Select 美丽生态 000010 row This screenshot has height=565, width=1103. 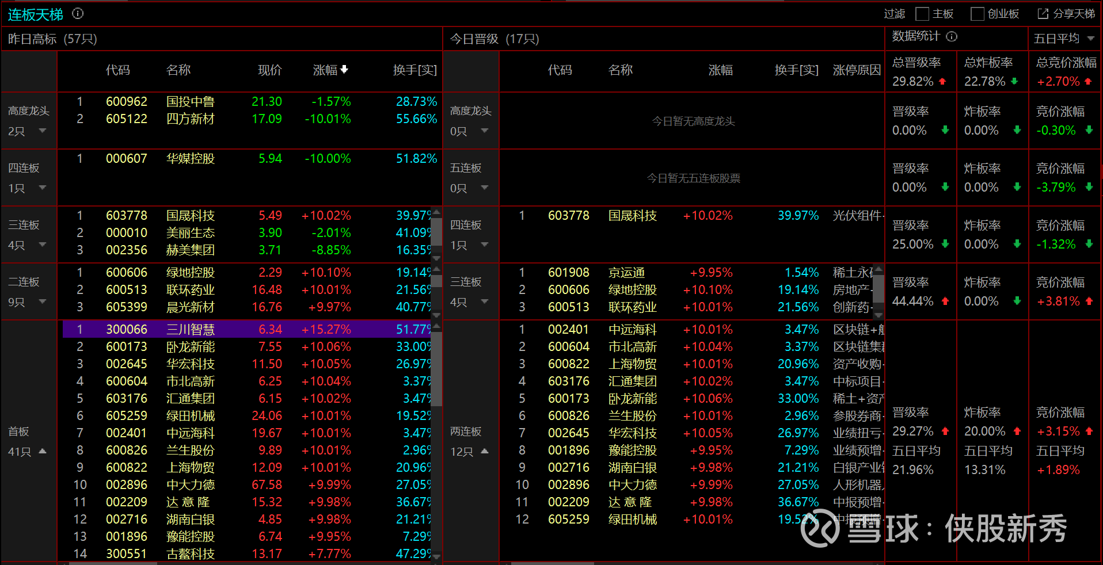pyautogui.click(x=246, y=232)
